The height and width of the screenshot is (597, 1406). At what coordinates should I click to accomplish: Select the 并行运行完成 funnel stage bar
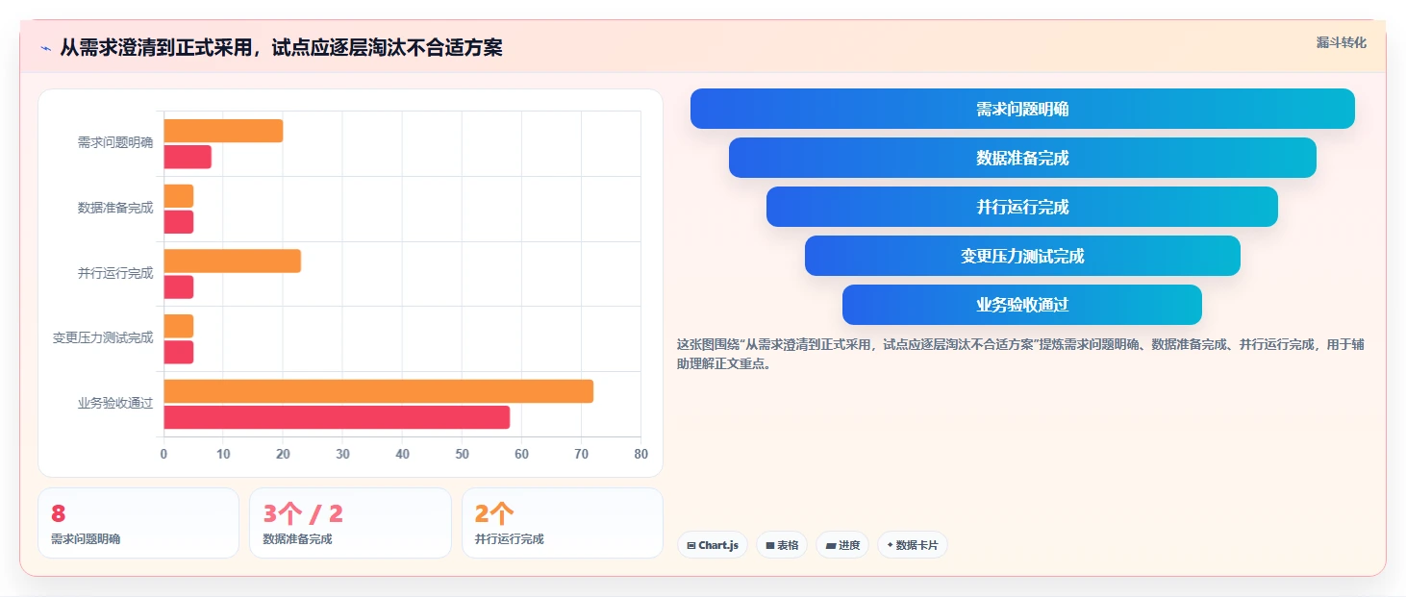coord(1022,207)
